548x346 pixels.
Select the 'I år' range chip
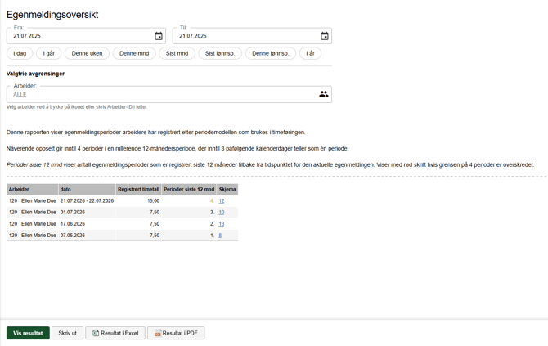310,53
